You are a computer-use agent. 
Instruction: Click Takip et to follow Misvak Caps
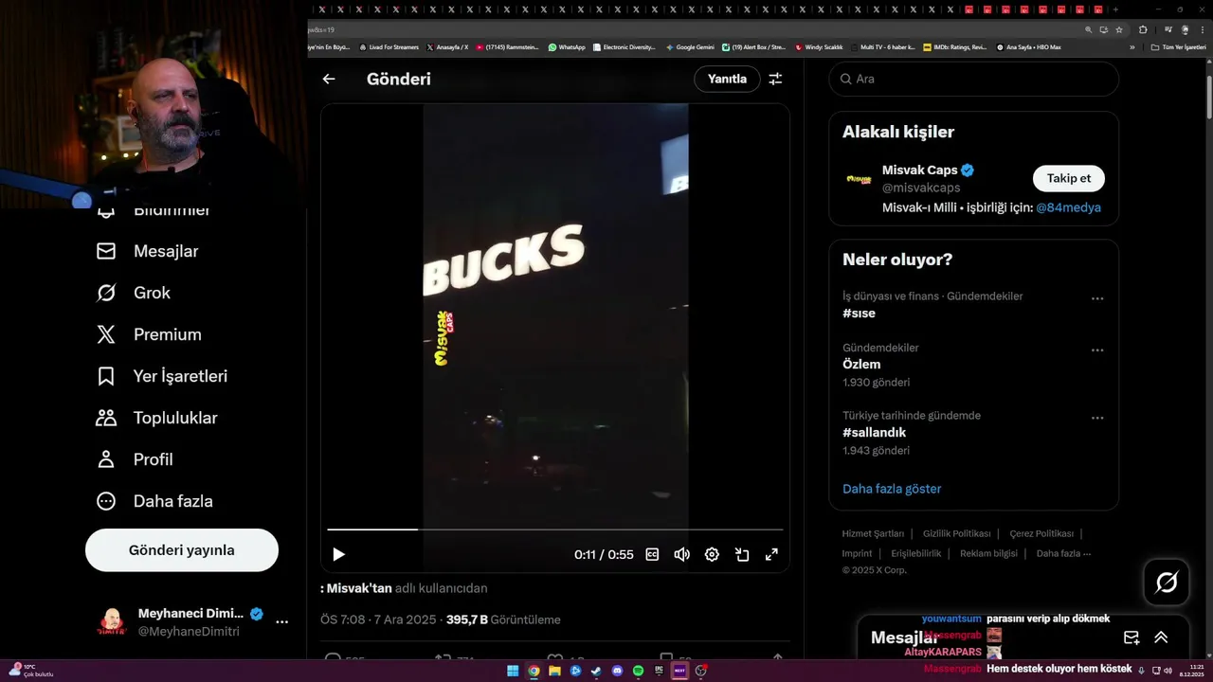(x=1069, y=178)
